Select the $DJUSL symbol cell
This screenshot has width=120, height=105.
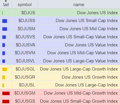click(x=25, y=85)
